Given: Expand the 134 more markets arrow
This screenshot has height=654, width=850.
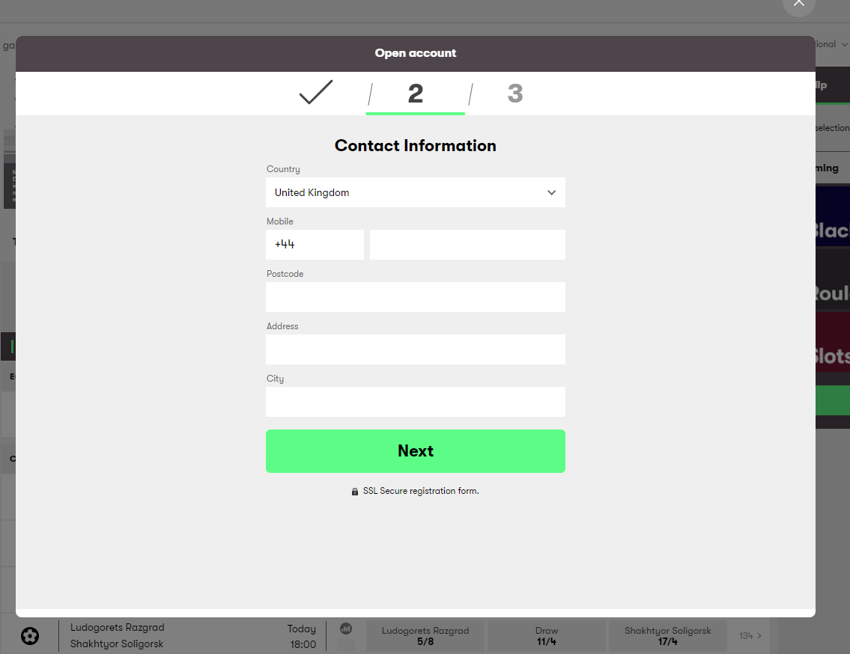Looking at the screenshot, I should (x=750, y=636).
